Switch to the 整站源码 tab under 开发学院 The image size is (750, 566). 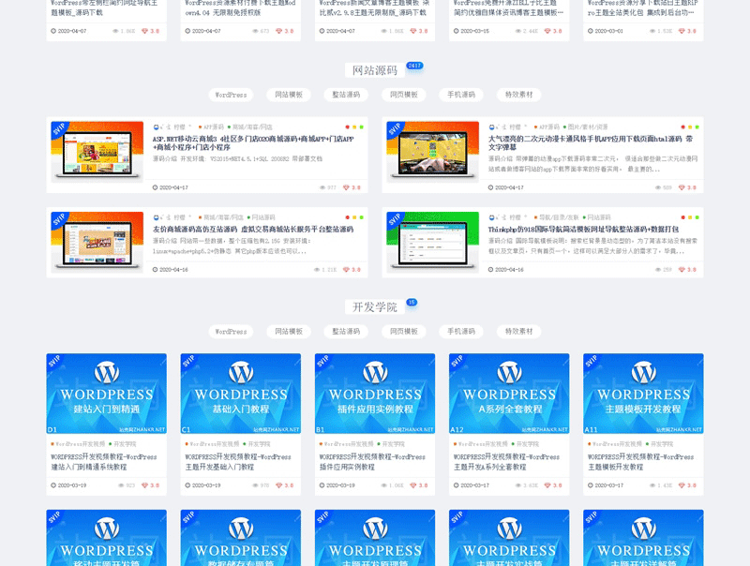346,332
